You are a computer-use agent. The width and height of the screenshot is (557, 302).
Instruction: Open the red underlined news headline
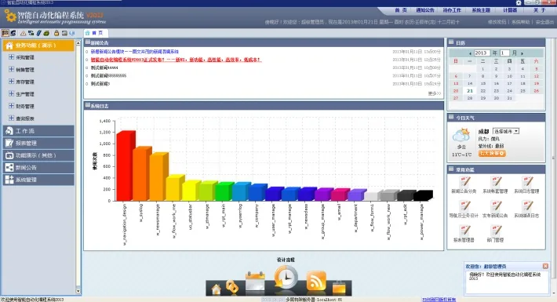click(176, 60)
